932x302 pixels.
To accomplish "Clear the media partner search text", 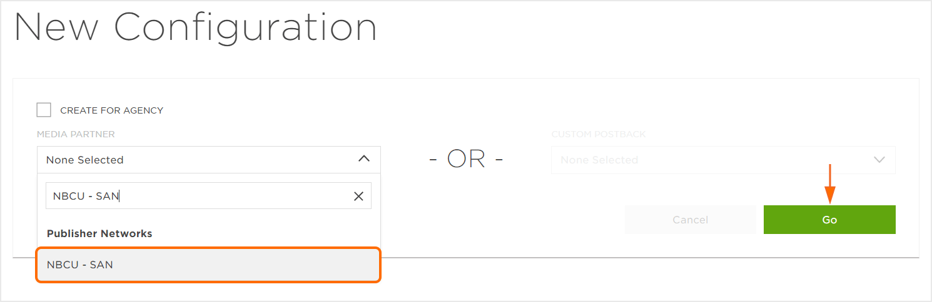I will (x=358, y=196).
